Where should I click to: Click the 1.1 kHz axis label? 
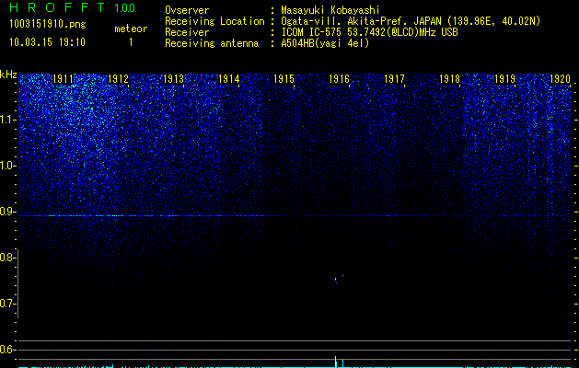7,120
